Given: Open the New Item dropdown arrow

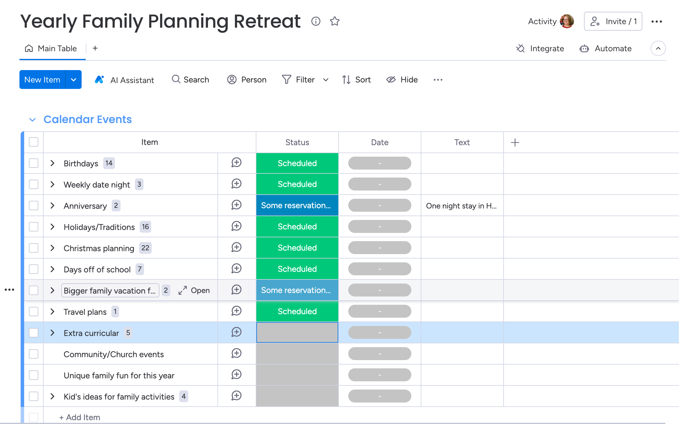Looking at the screenshot, I should click(x=74, y=80).
